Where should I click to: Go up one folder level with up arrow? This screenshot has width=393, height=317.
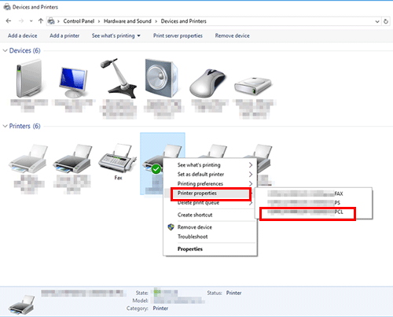pos(41,21)
